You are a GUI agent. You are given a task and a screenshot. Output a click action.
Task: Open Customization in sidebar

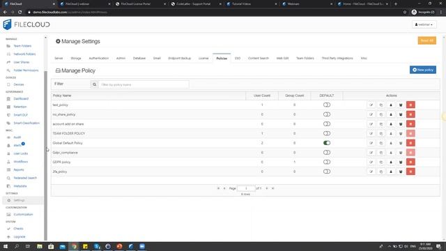click(x=23, y=214)
